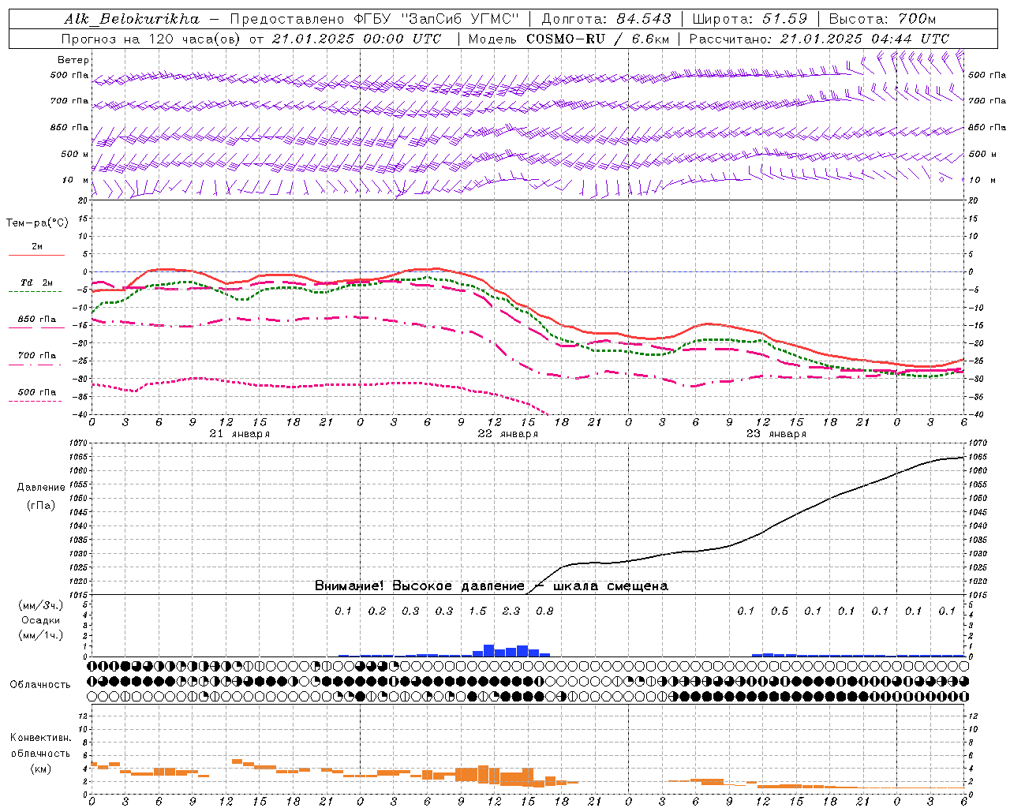Click the date label 22 января
Screen dimensions: 1010x808
pyautogui.click(x=508, y=434)
